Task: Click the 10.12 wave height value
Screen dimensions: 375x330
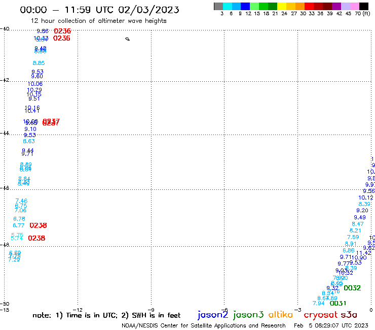Action: 366,197
